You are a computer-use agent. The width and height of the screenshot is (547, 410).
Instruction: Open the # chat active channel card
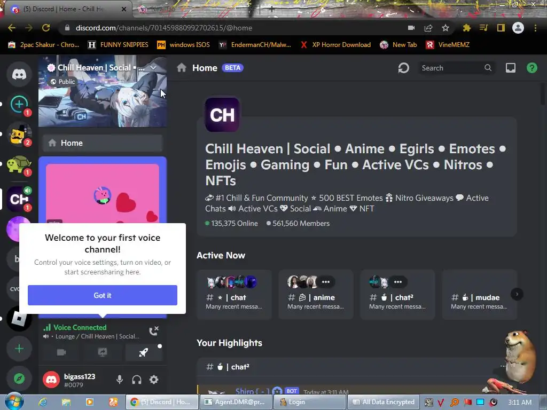234,295
